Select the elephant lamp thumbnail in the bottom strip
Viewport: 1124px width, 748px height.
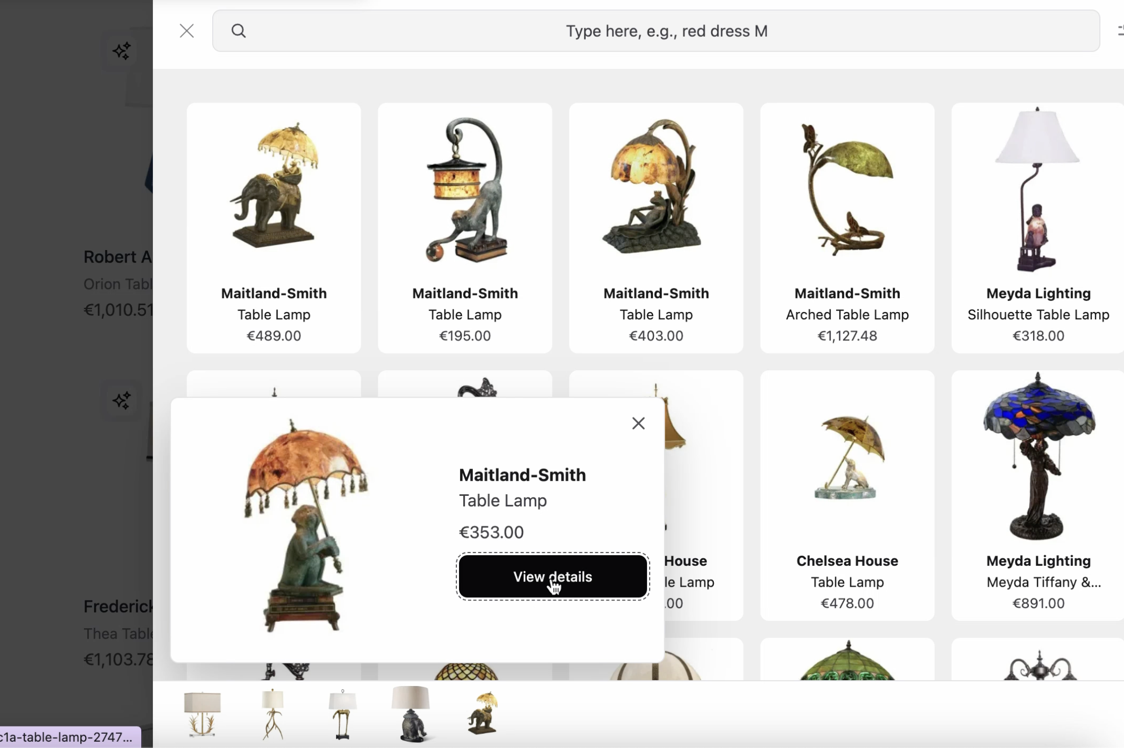click(x=411, y=713)
